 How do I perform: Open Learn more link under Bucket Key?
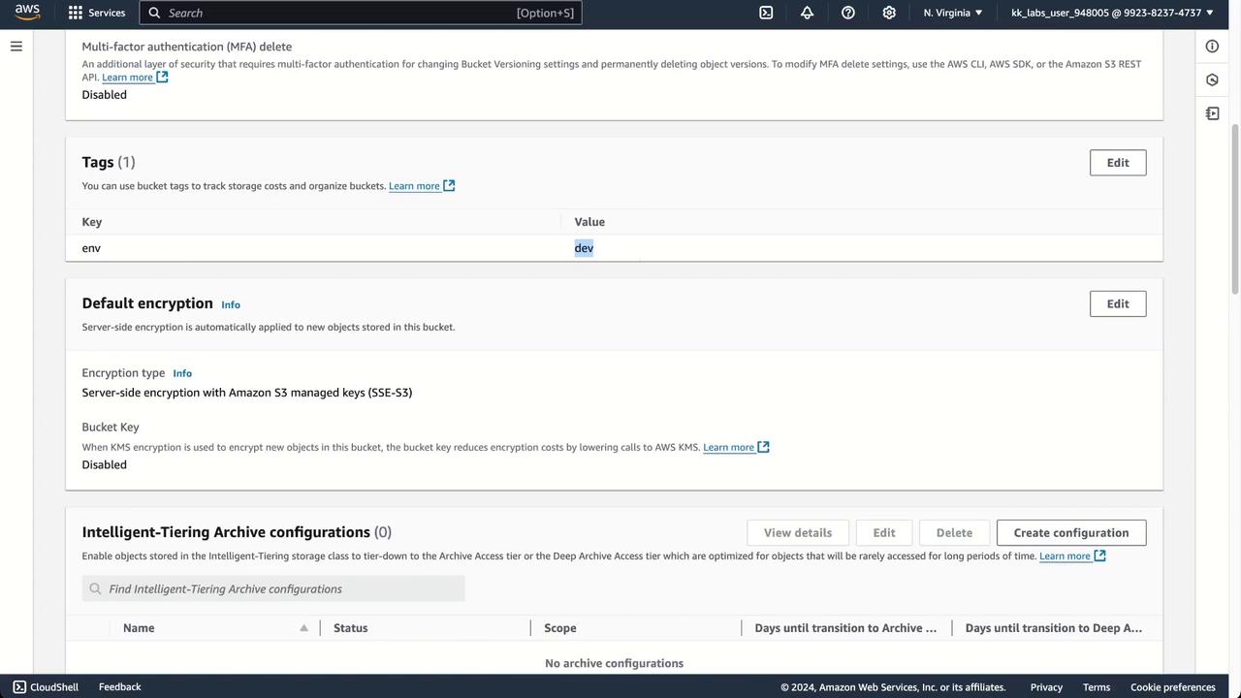pyautogui.click(x=728, y=447)
